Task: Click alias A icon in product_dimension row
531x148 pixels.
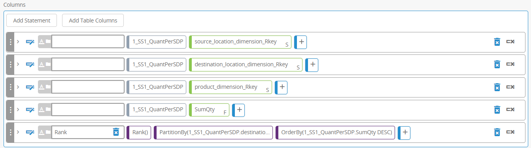Action: 42,86
